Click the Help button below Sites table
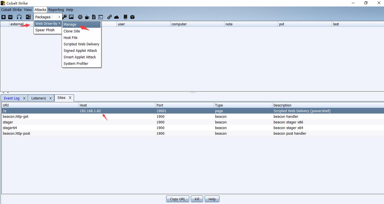Viewport: 384px width, 204px height. [212, 199]
